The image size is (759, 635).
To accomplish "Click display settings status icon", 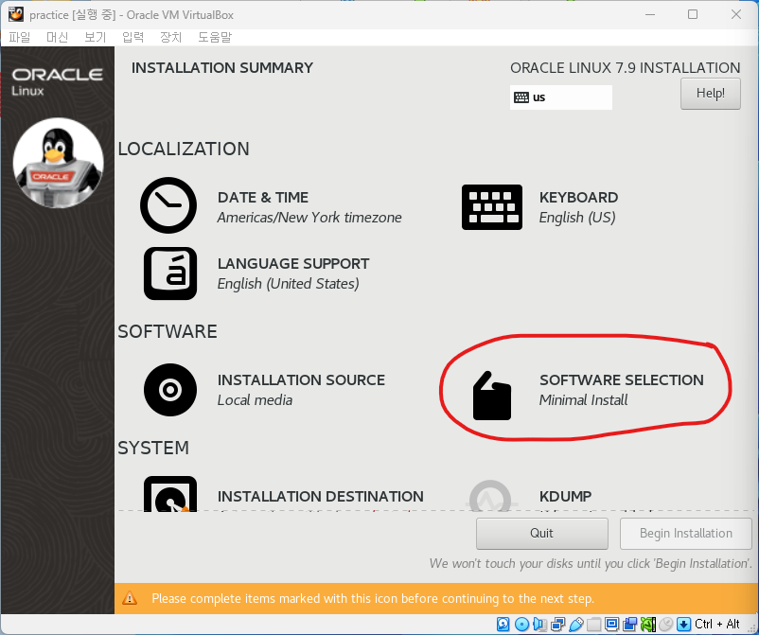I will 612,624.
